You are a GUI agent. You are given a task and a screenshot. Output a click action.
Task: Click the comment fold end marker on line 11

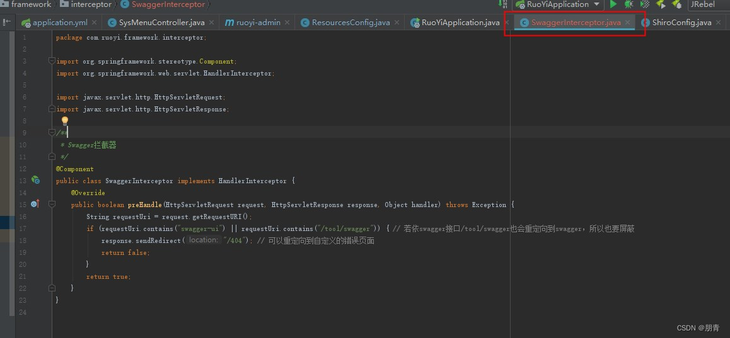pyautogui.click(x=52, y=157)
